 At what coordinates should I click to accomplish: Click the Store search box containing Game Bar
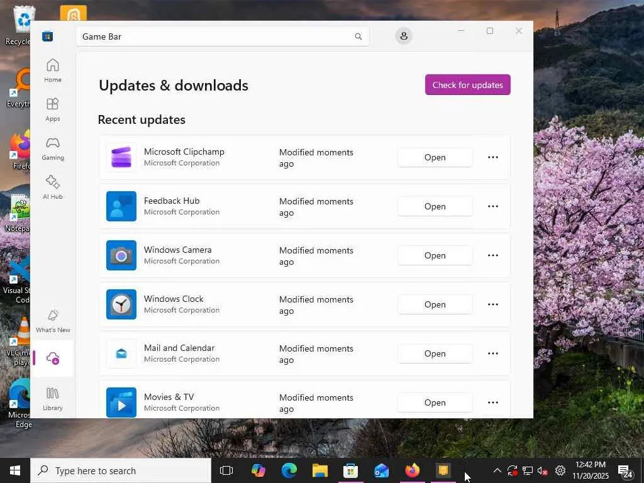[222, 36]
